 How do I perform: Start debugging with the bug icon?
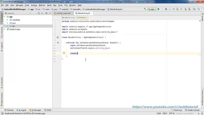click(166, 9)
